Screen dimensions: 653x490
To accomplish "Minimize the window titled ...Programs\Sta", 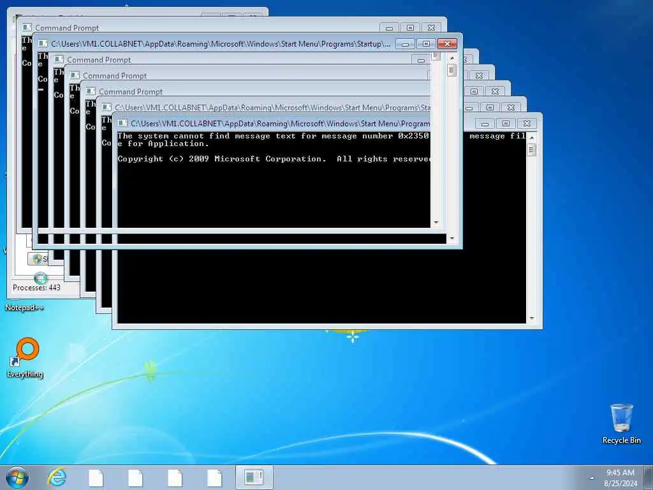I will pos(469,107).
